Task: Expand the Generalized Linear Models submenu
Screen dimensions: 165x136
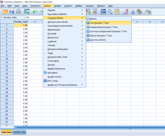Action: coord(65,26)
